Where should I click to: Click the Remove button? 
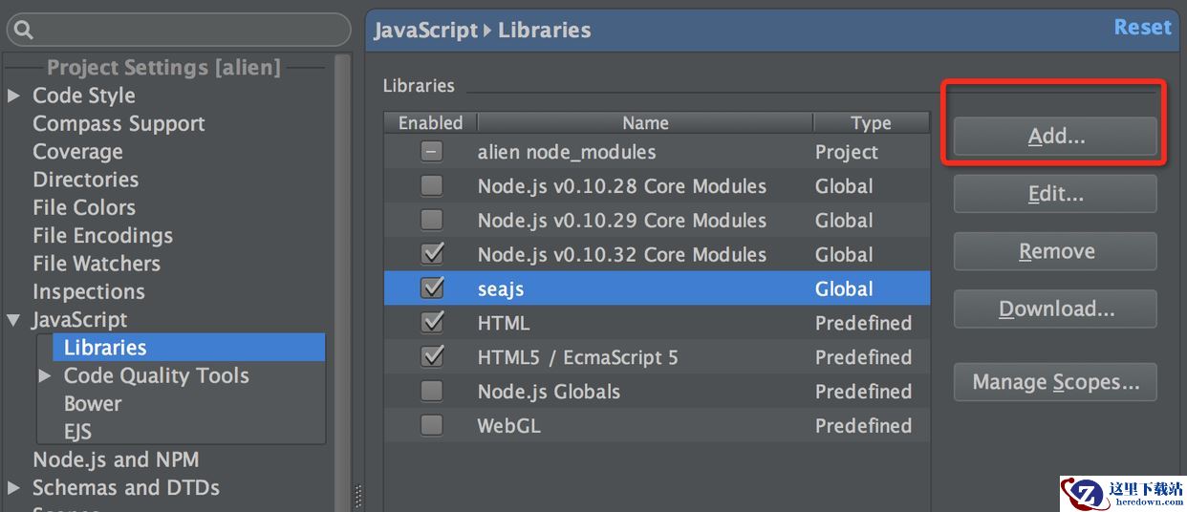pos(1055,251)
